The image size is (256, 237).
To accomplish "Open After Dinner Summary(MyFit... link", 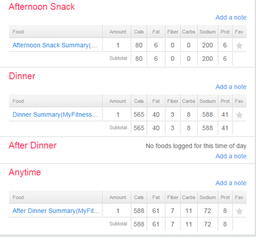I will point(56,211).
